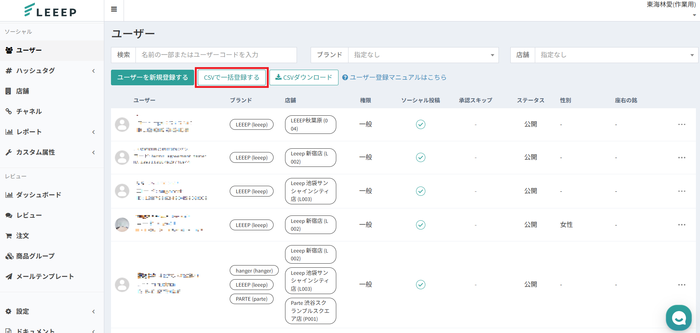Focus the user name search field
This screenshot has width=700, height=333.
pyautogui.click(x=216, y=55)
